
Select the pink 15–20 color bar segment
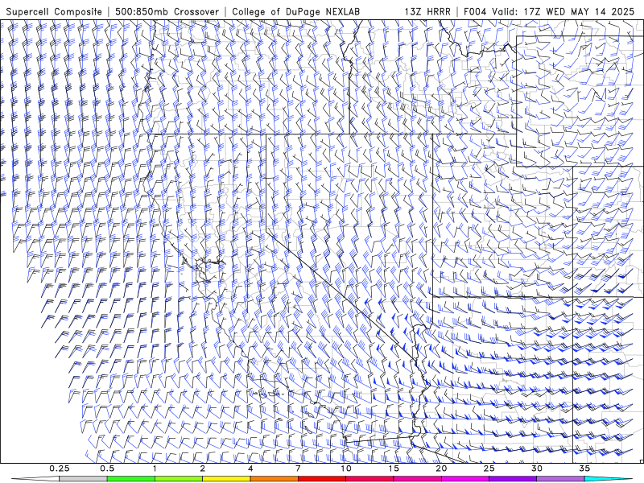pos(417,479)
